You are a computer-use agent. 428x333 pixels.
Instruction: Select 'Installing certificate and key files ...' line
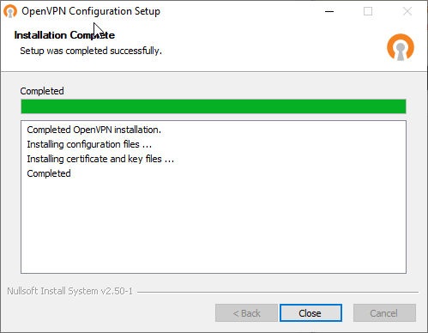100,159
